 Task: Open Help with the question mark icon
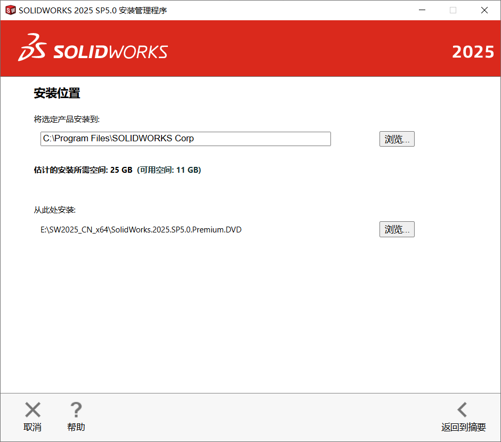(76, 409)
